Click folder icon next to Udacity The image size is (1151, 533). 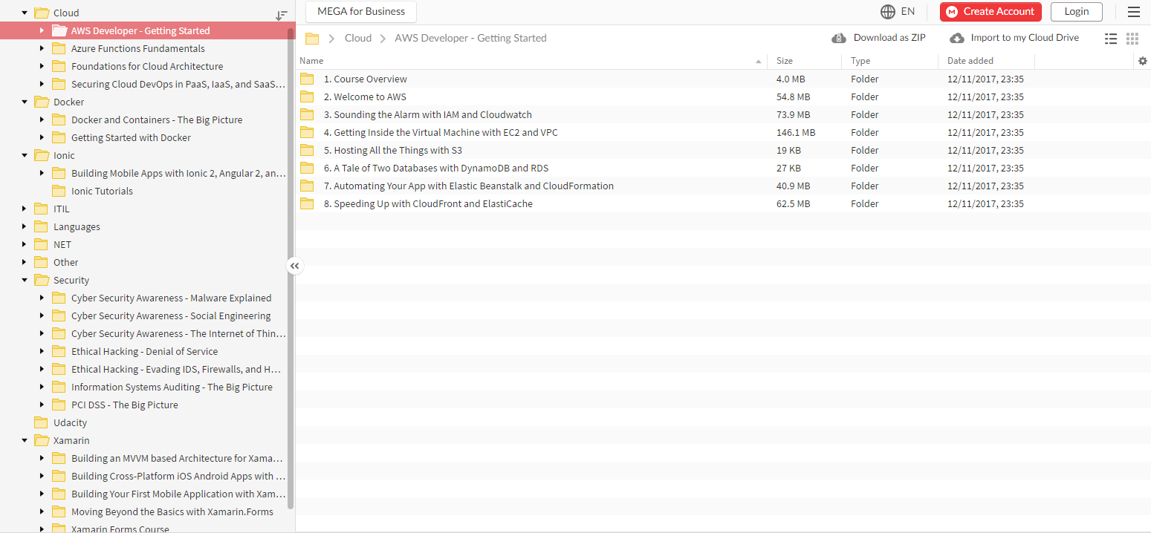(41, 422)
